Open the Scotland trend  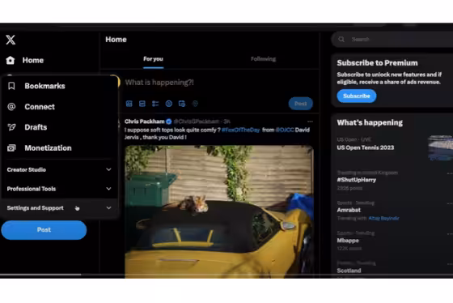click(349, 271)
